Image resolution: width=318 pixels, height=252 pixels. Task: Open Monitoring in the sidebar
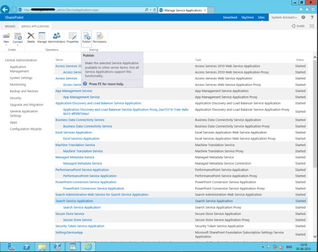click(18, 85)
